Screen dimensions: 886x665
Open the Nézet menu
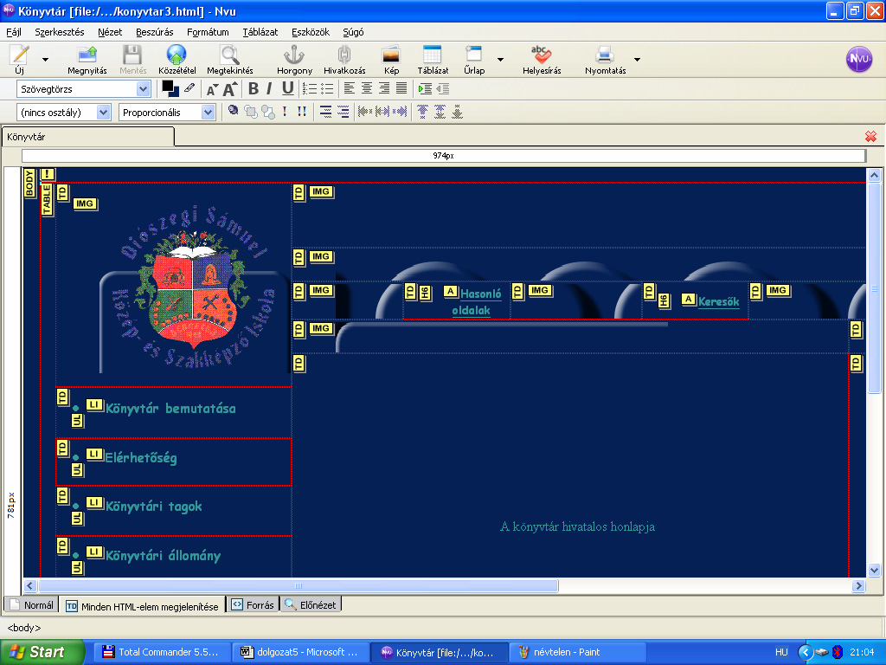(110, 32)
